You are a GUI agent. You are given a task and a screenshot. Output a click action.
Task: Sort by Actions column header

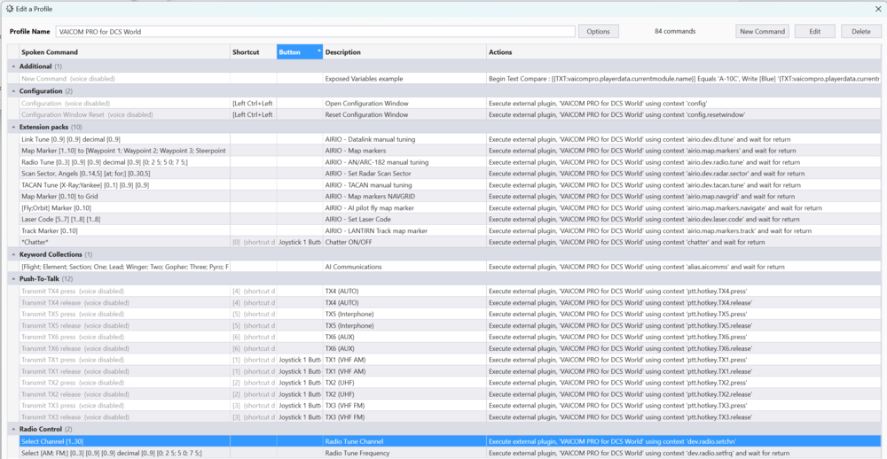683,52
